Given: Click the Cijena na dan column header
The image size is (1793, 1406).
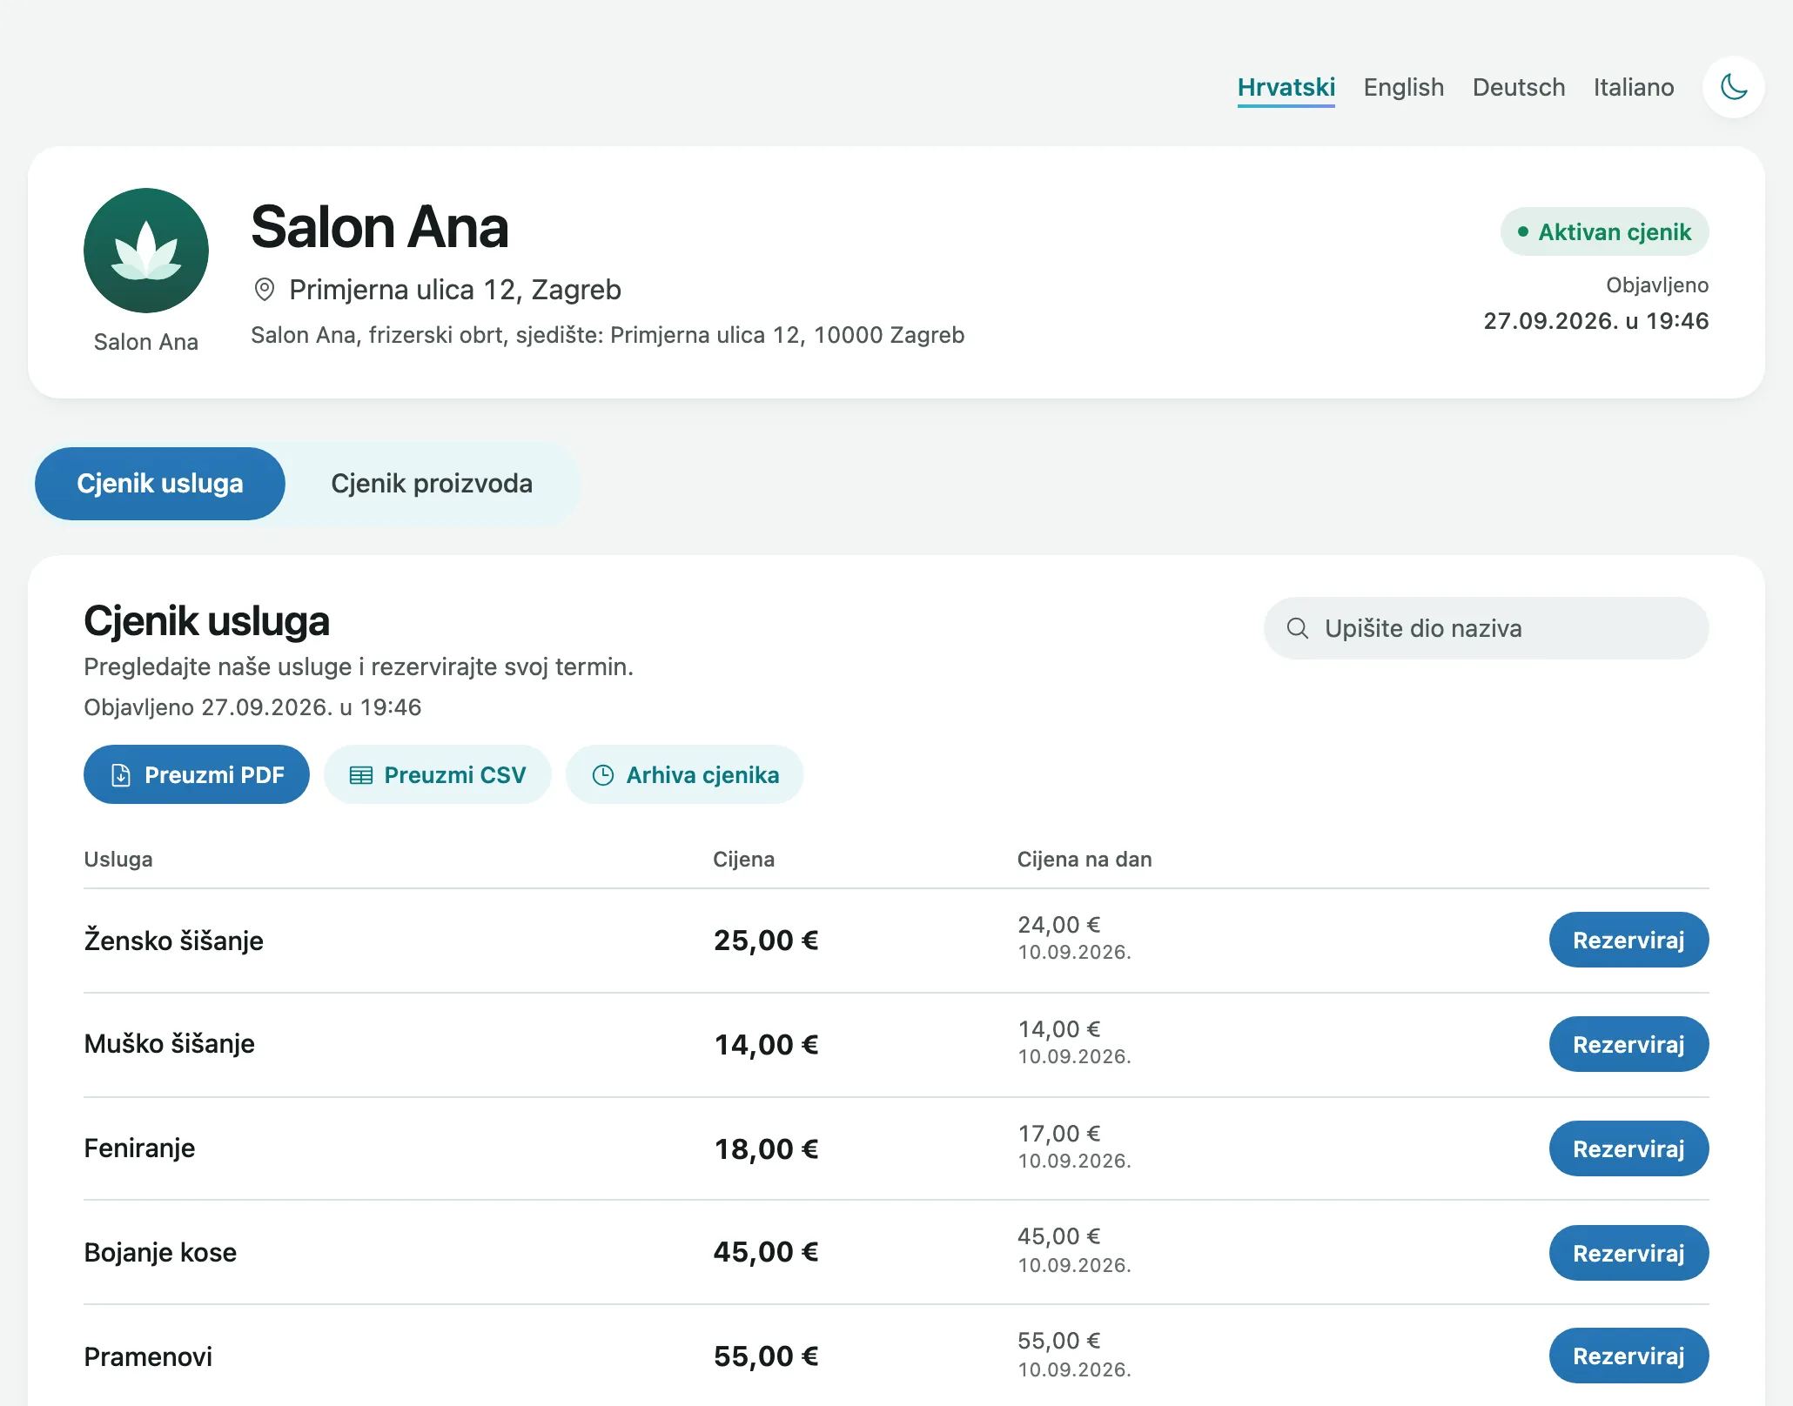Looking at the screenshot, I should pos(1085,860).
